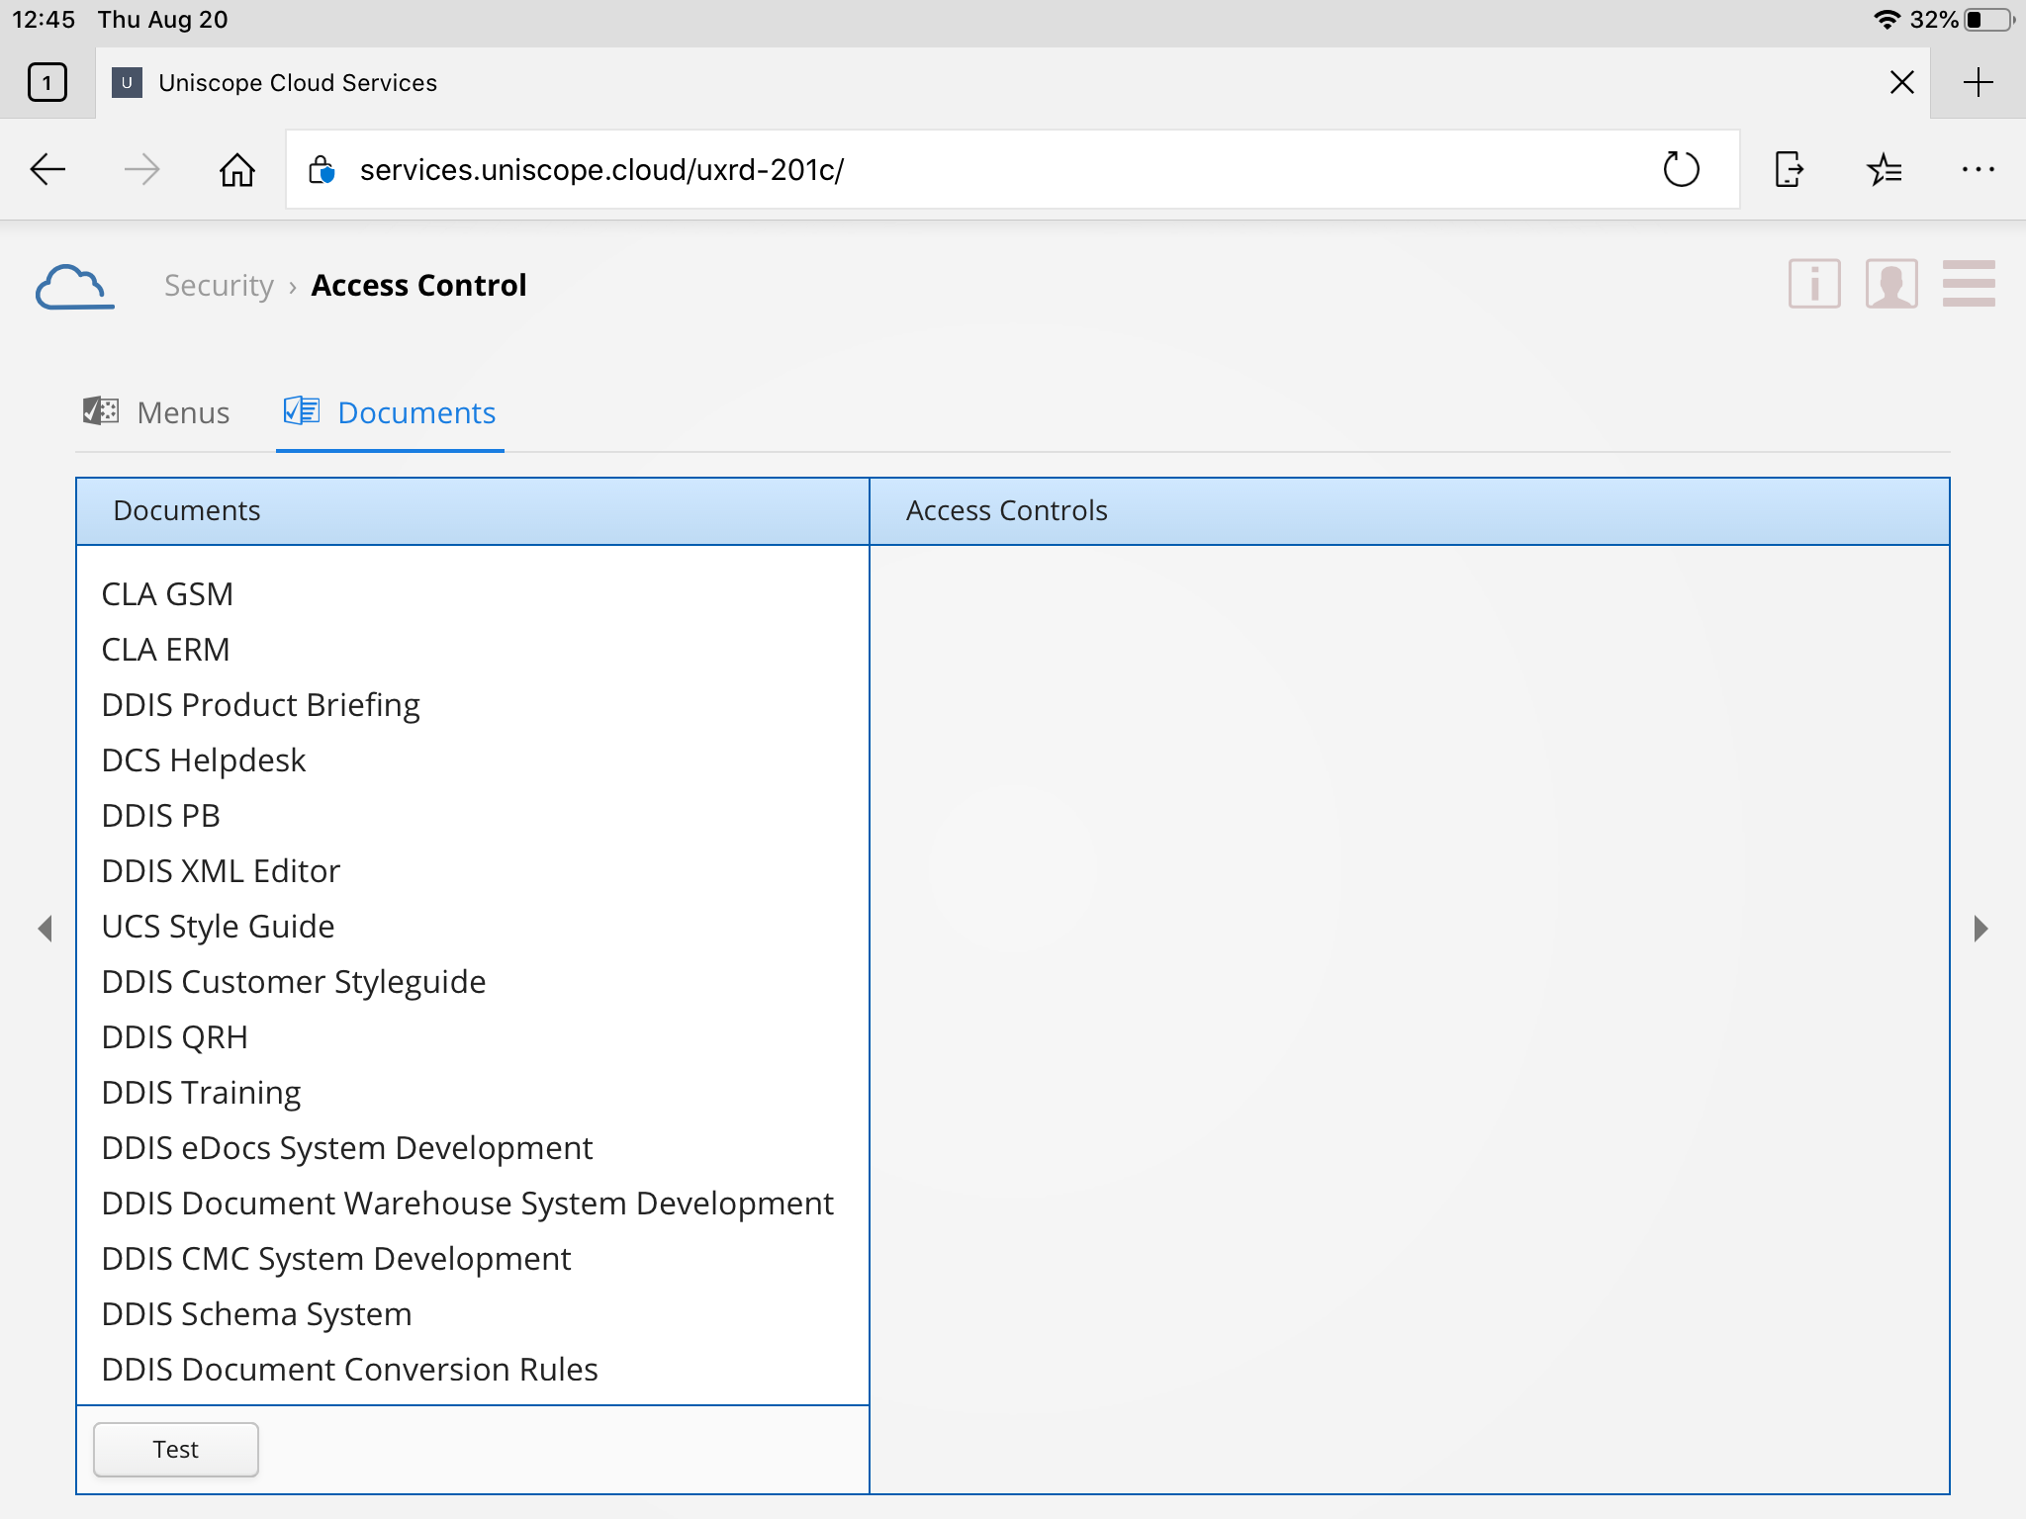
Task: Click the address bar URL field
Action: 989,170
